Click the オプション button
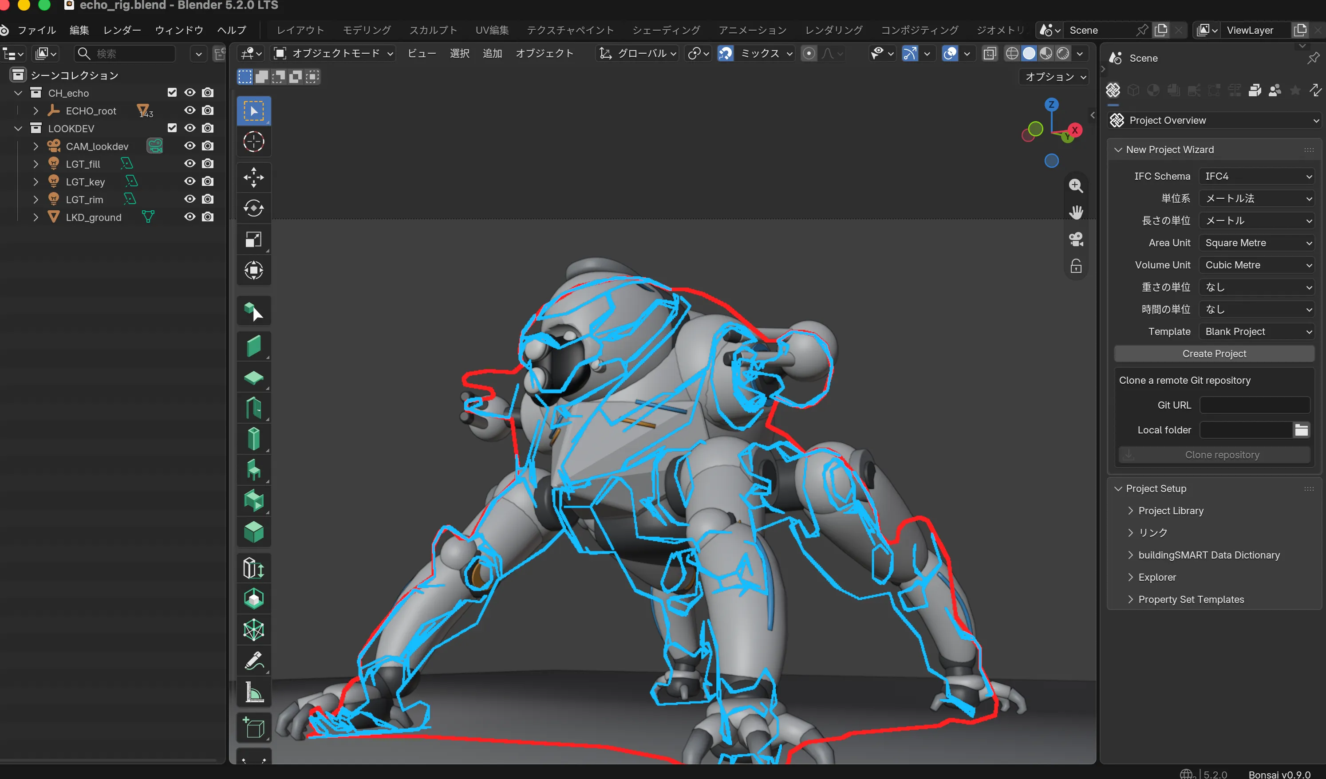Image resolution: width=1326 pixels, height=779 pixels. click(1055, 77)
